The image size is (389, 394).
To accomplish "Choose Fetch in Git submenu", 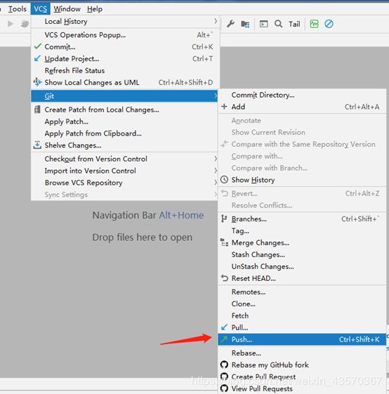I will point(302,316).
